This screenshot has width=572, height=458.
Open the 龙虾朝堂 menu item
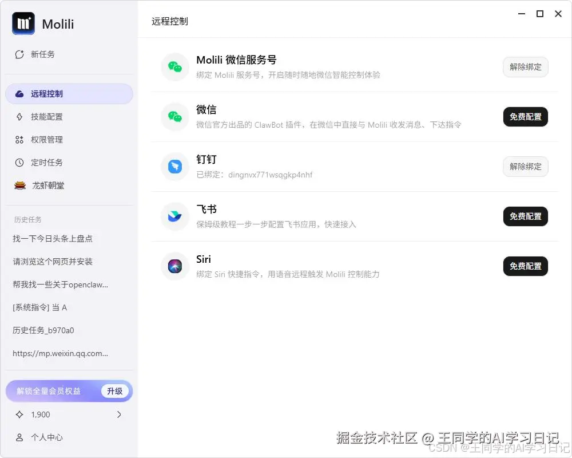(69, 185)
